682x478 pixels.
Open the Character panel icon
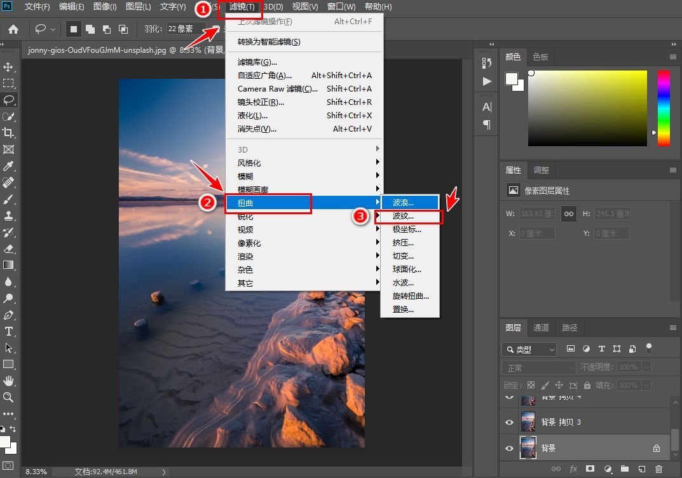click(487, 107)
